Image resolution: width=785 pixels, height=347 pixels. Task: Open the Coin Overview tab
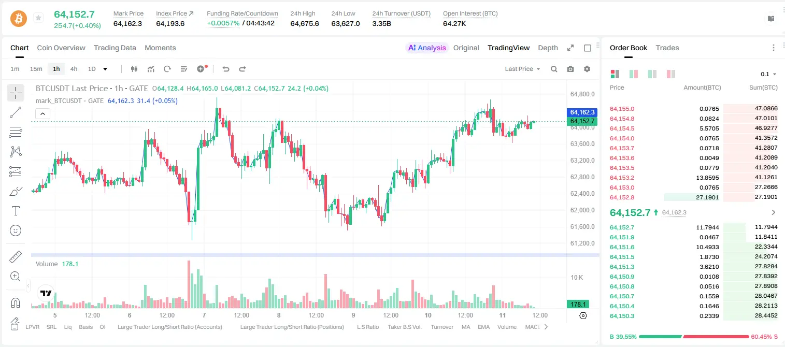(x=61, y=48)
